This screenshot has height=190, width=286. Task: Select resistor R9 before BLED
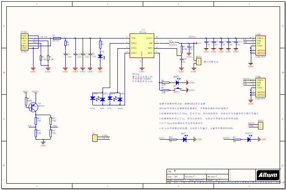[x=166, y=83]
